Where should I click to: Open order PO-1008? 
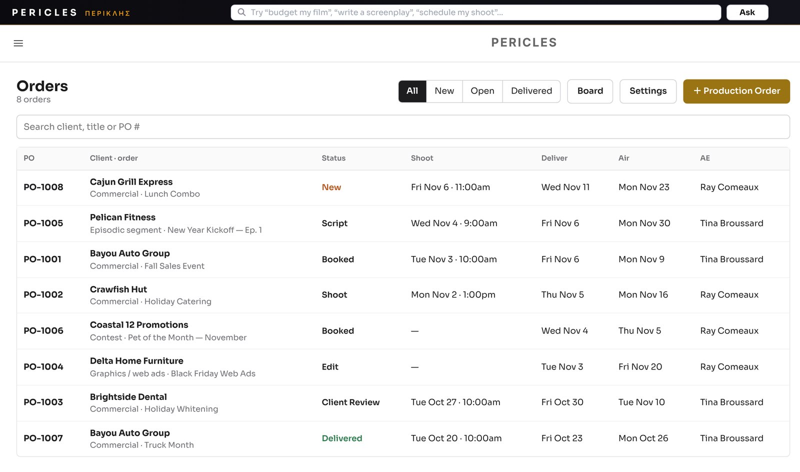click(43, 187)
